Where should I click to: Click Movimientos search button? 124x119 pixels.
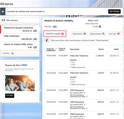pyautogui.click(x=97, y=34)
